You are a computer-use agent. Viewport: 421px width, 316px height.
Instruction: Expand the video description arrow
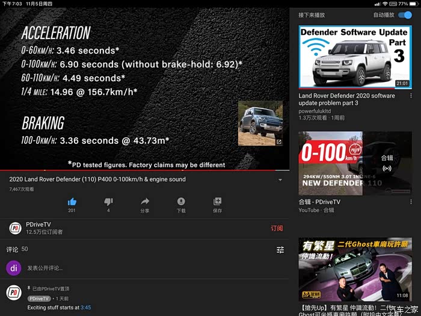point(280,180)
